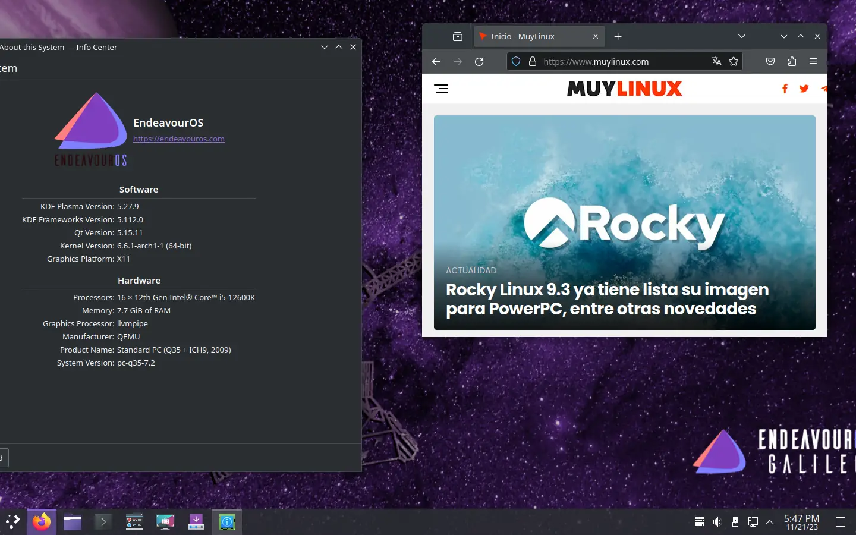Screen dimensions: 856x535
Task: Click the Memory 7.7 GiB of RAM value
Action: click(x=144, y=310)
